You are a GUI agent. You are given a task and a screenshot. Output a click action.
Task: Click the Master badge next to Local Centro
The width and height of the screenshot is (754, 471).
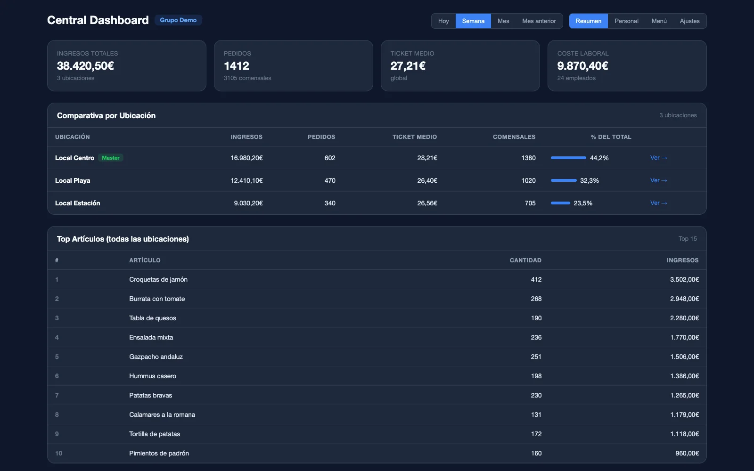pyautogui.click(x=111, y=158)
